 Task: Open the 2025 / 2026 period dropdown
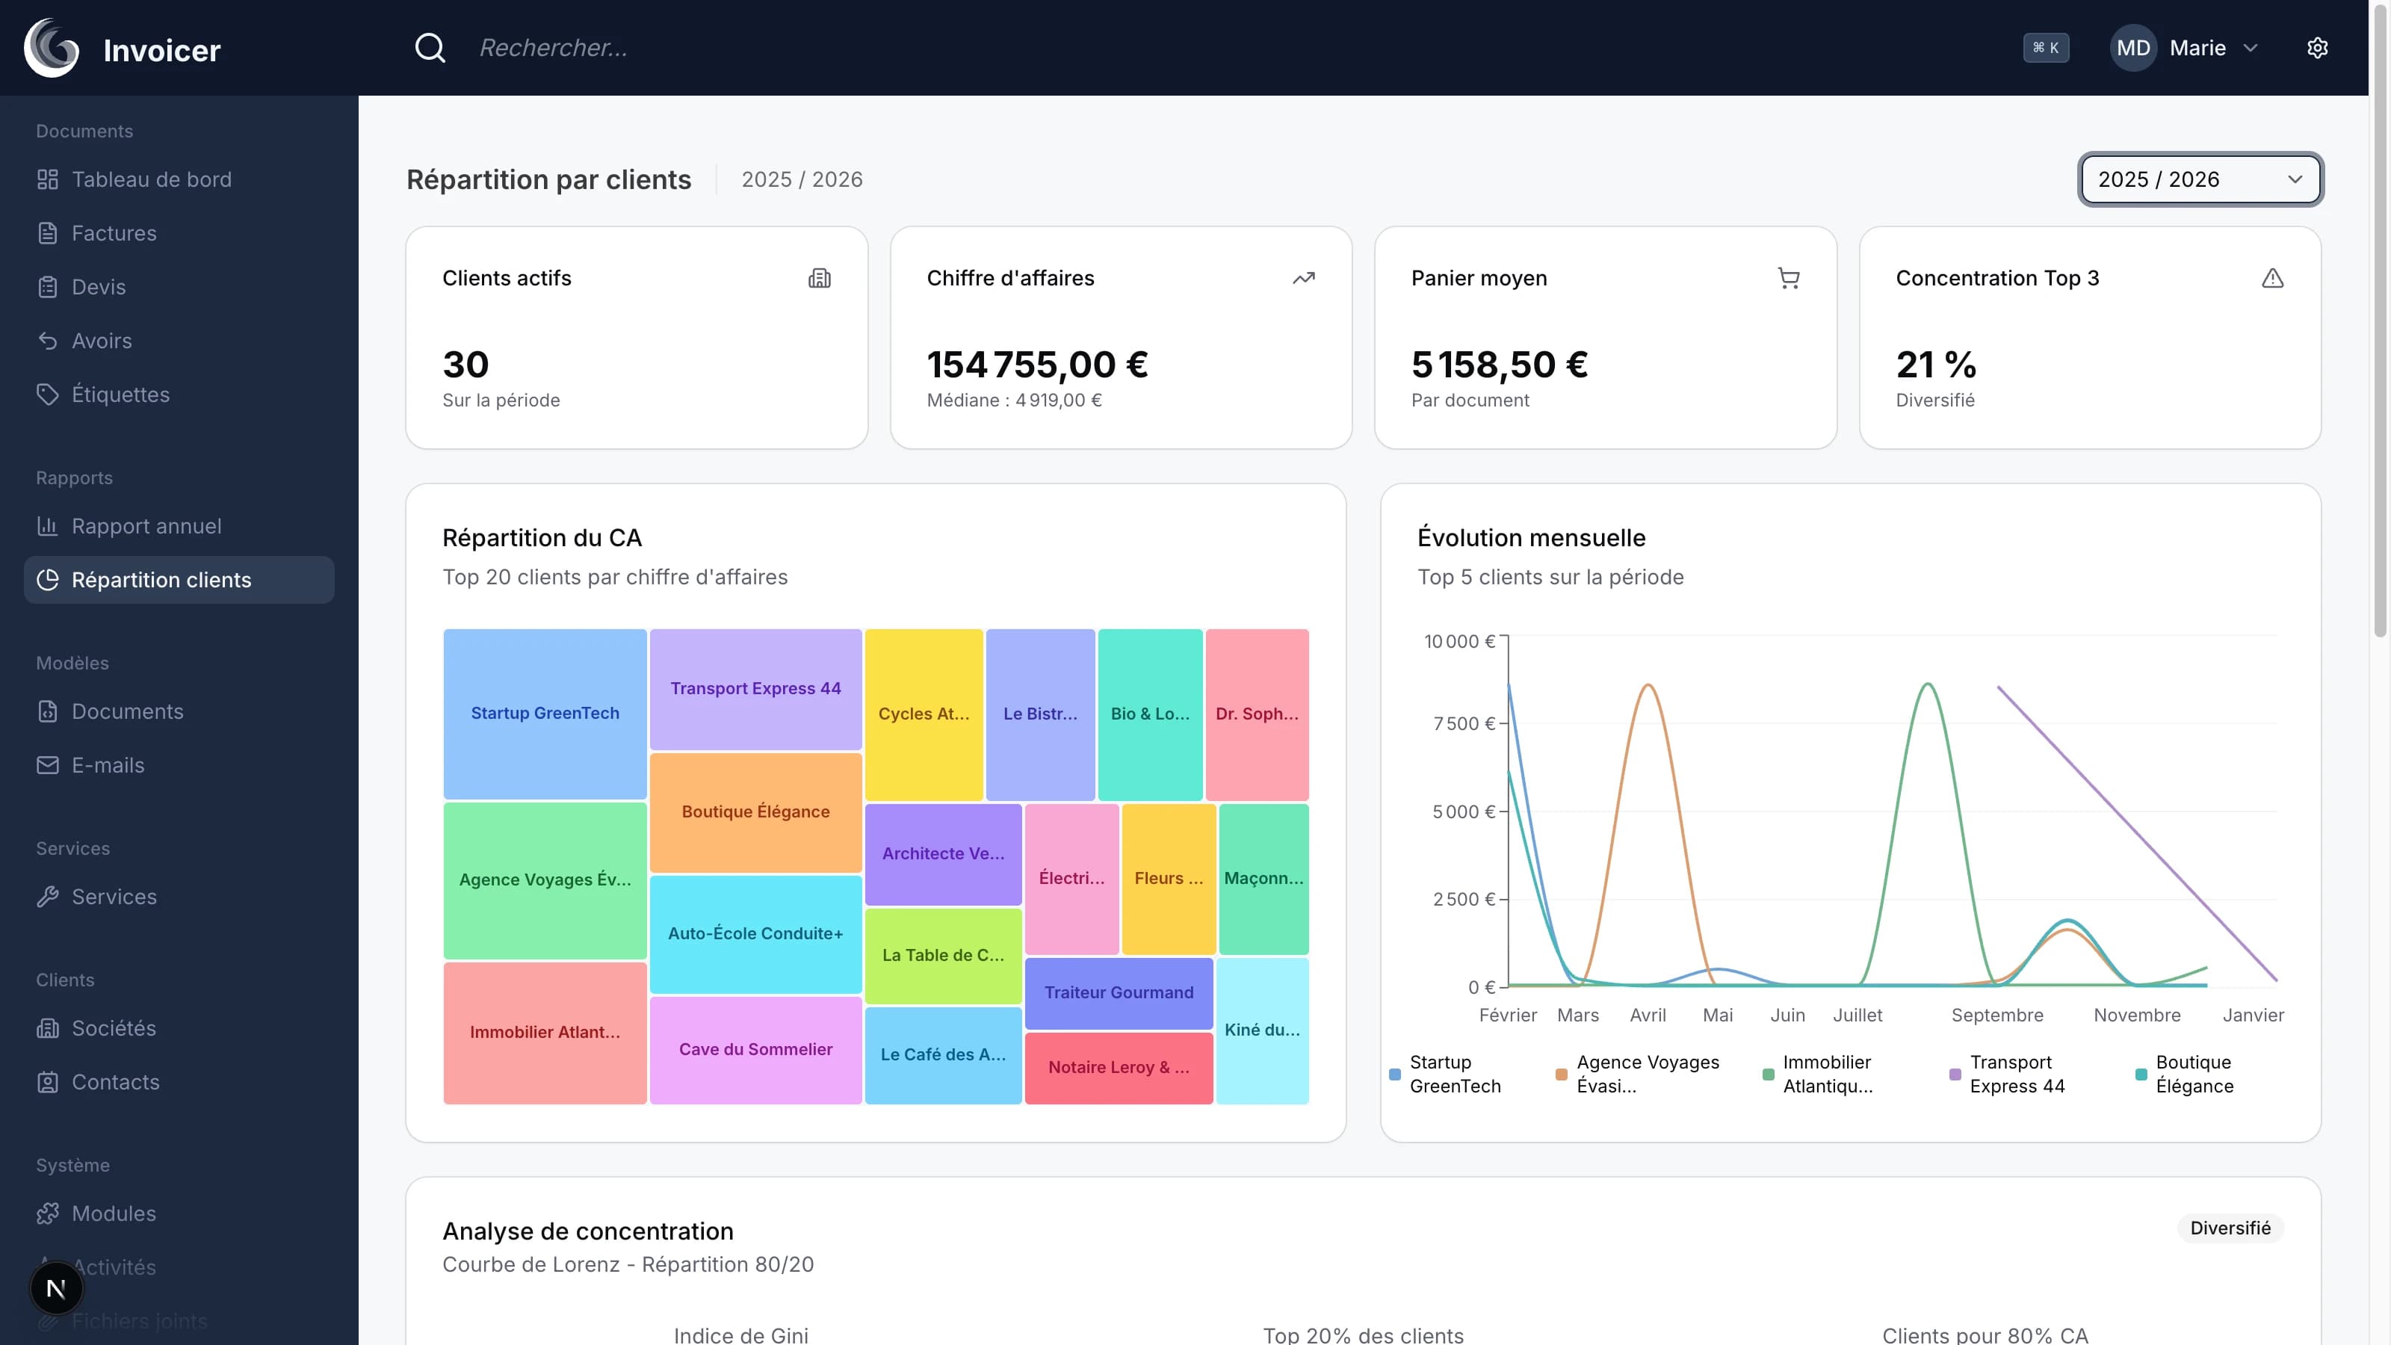coord(2200,179)
